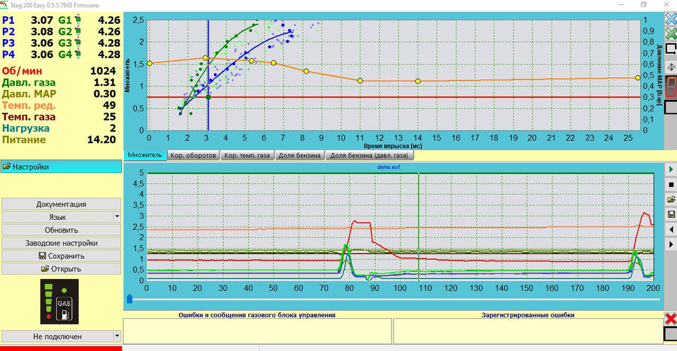Save oscilloscope data with floppy icon

[671, 214]
